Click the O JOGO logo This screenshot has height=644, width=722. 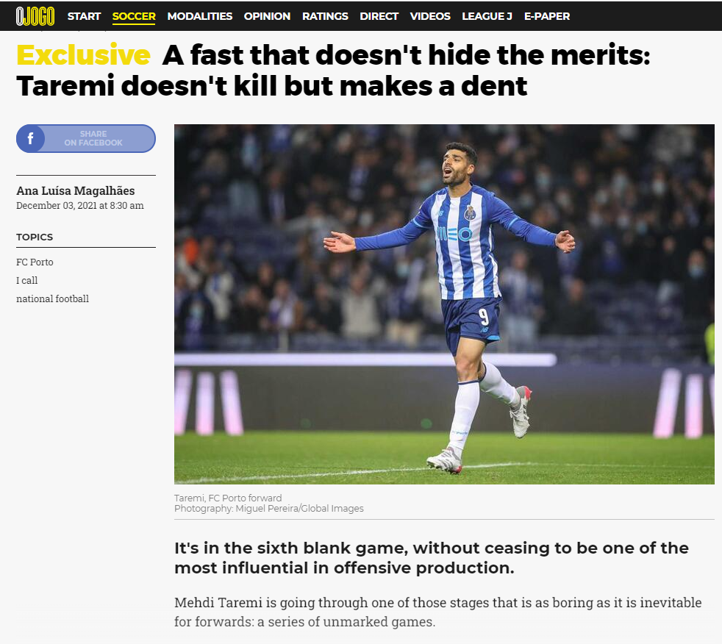point(35,16)
